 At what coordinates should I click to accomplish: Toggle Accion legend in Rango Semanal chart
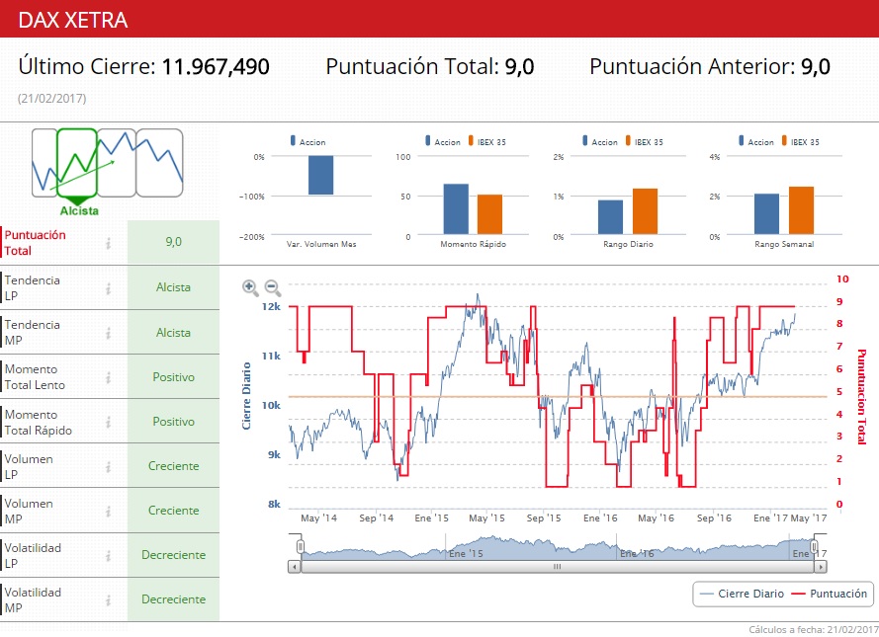755,141
